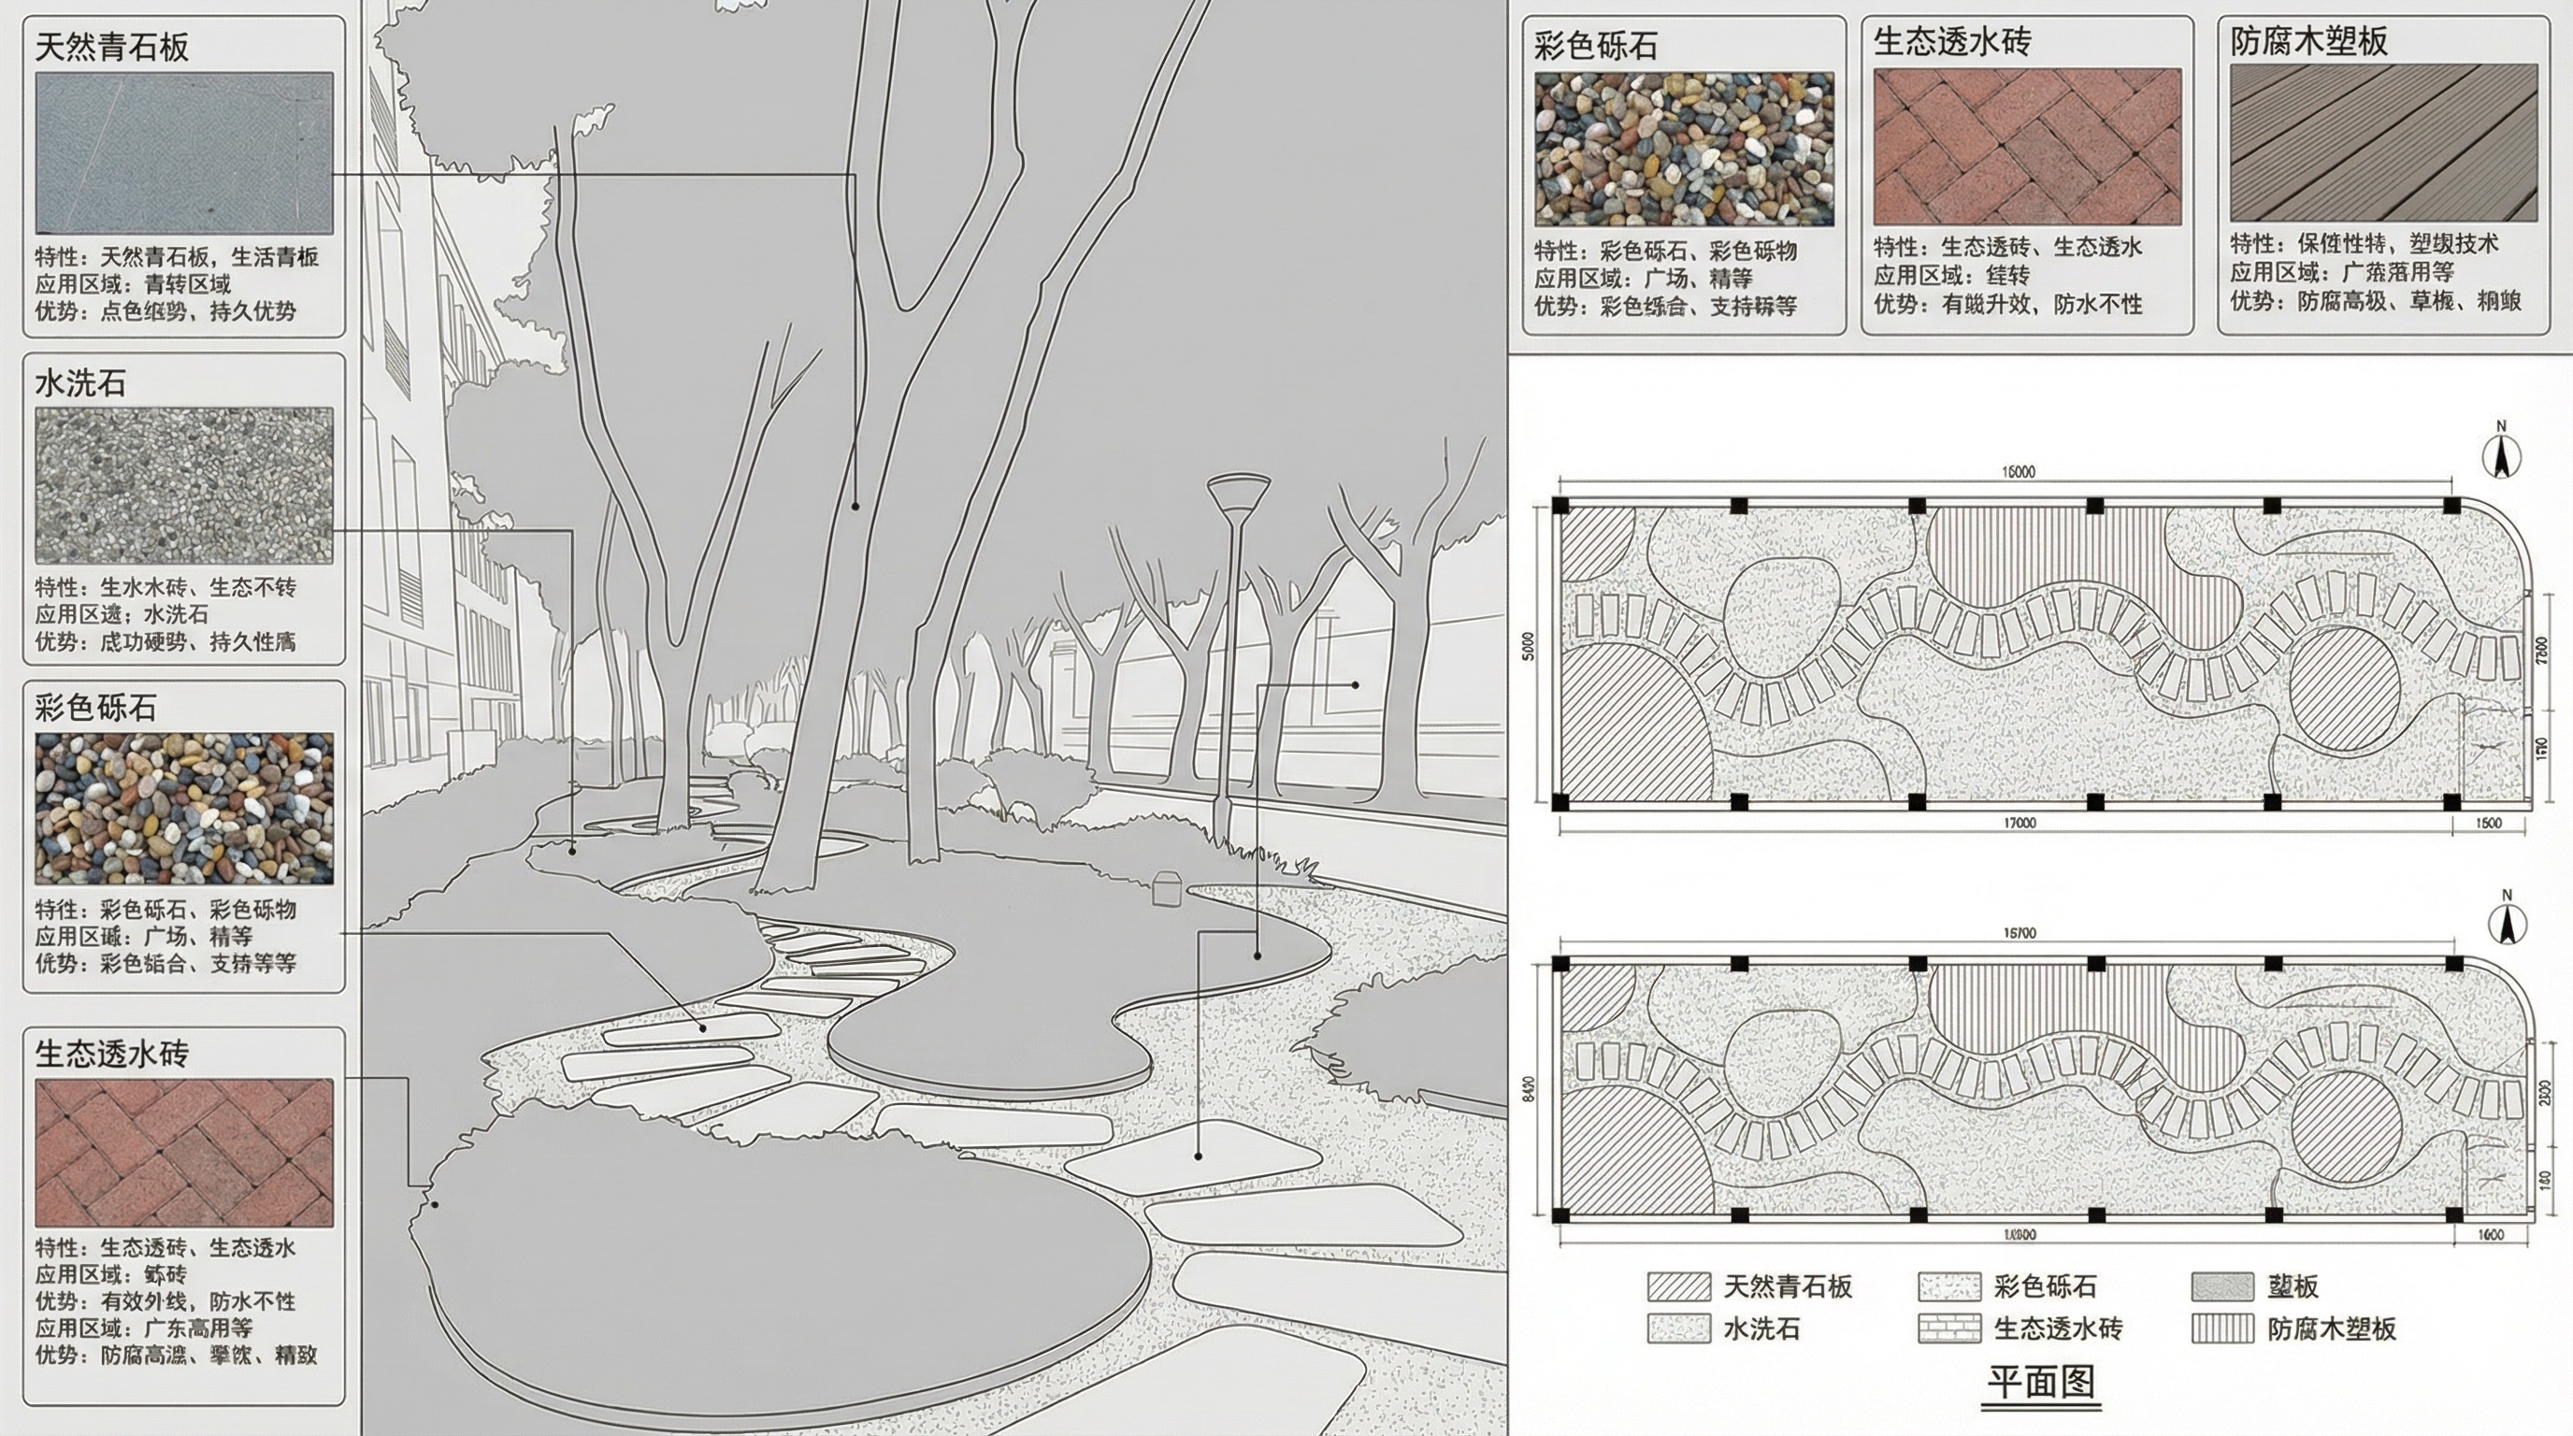Click the 防腐木塑板 label in the legend
The image size is (2573, 1436).
click(x=2333, y=1329)
